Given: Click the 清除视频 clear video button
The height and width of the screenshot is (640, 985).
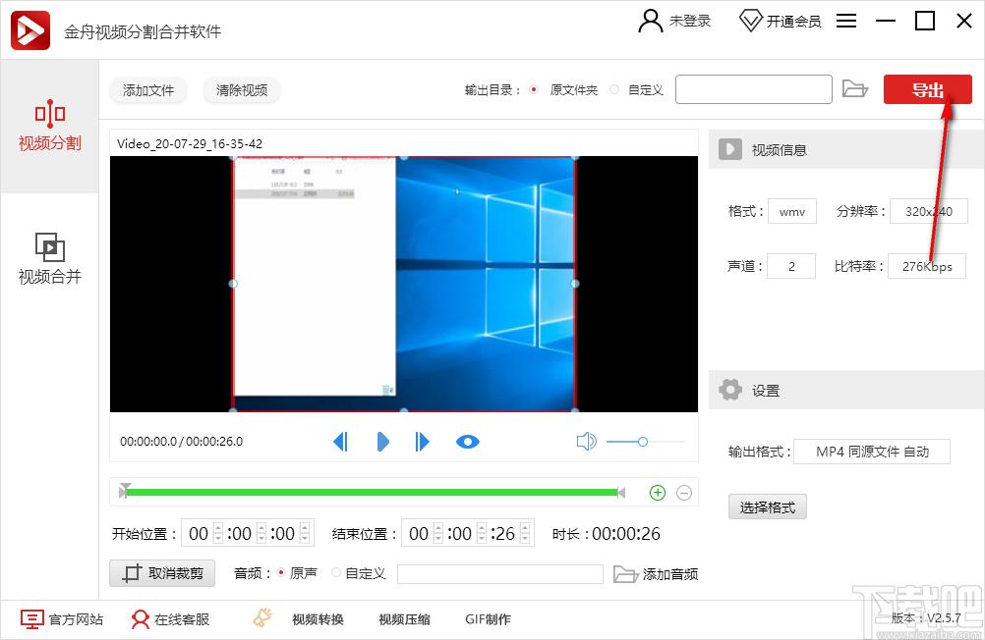Looking at the screenshot, I should click(x=241, y=90).
